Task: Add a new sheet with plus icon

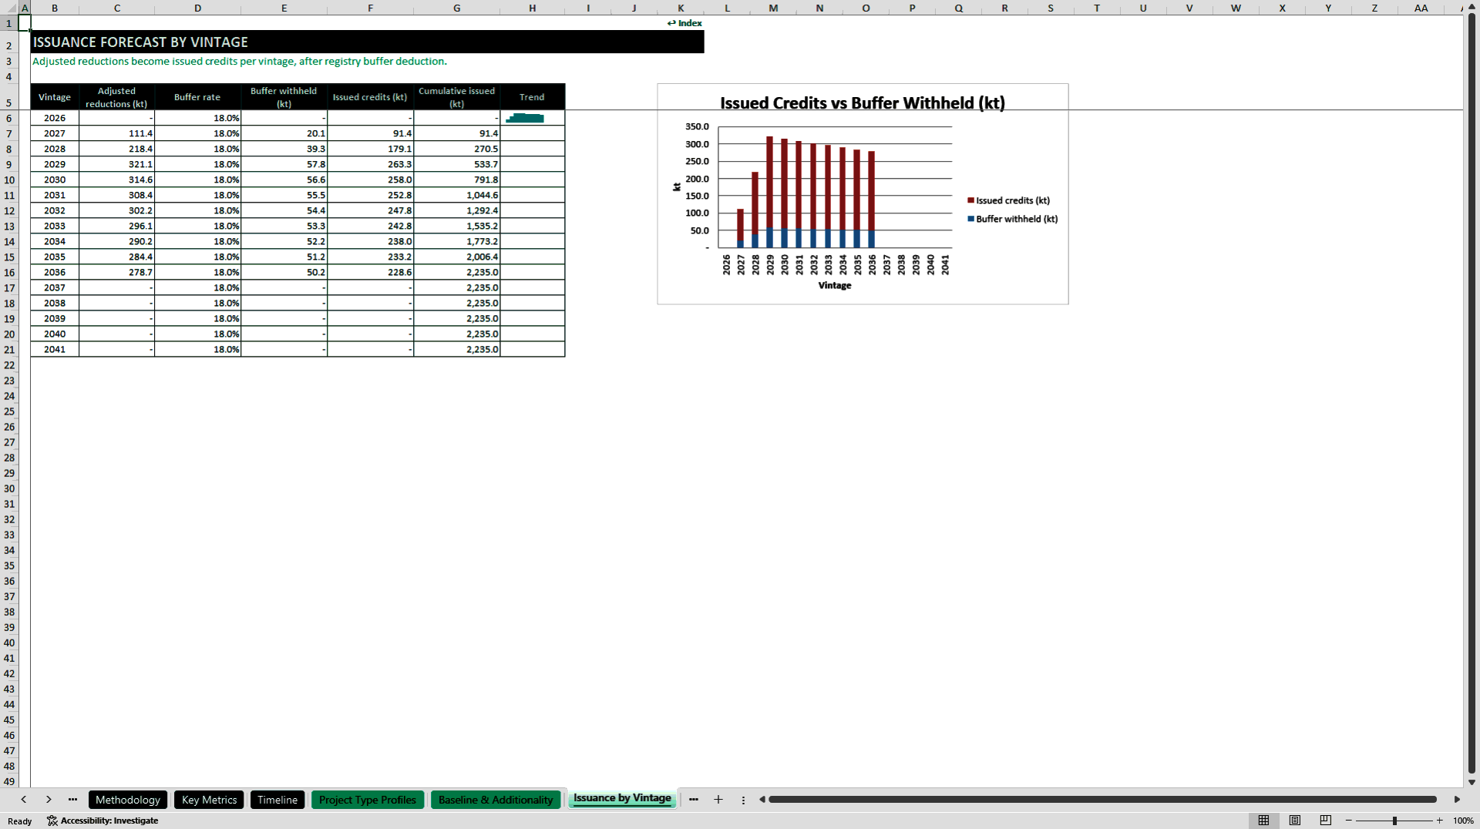Action: 718,800
